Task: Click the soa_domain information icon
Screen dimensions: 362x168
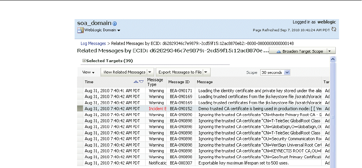Action: tap(115, 23)
